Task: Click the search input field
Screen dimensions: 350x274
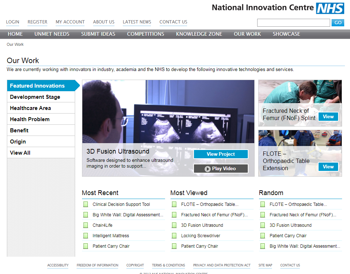Action: pyautogui.click(x=294, y=23)
